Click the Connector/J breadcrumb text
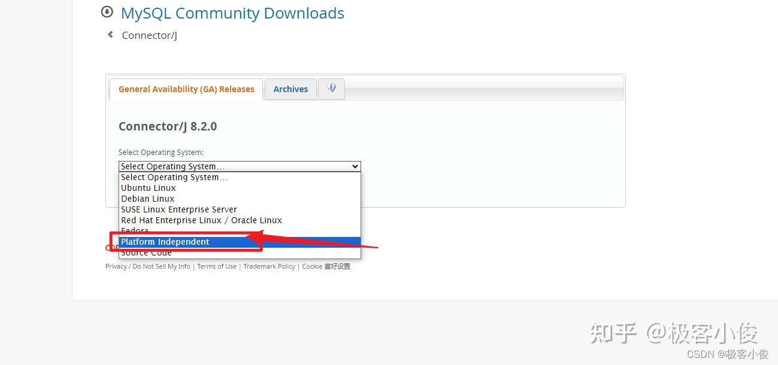This screenshot has height=365, width=778. 149,35
